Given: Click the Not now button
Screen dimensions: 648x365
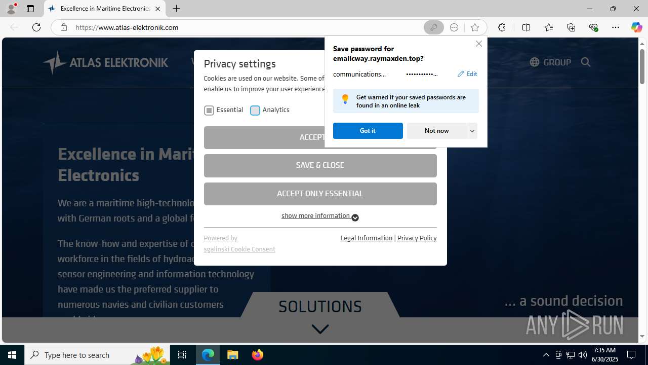Looking at the screenshot, I should (x=436, y=131).
